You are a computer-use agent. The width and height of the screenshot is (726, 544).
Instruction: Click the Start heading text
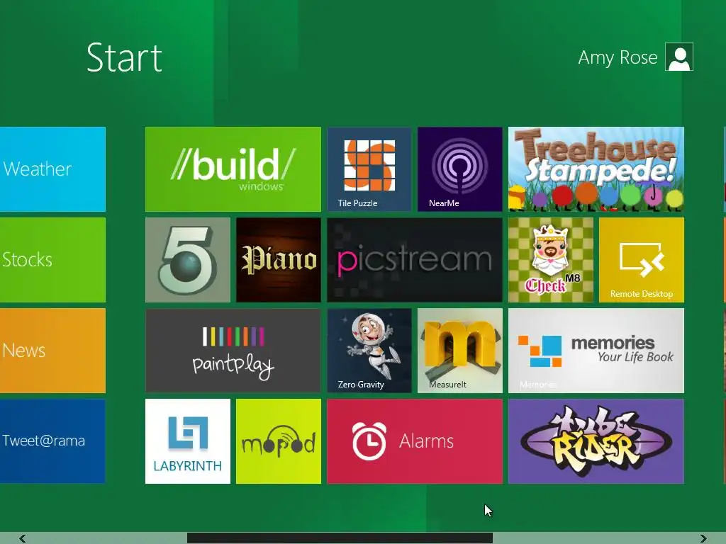point(124,58)
